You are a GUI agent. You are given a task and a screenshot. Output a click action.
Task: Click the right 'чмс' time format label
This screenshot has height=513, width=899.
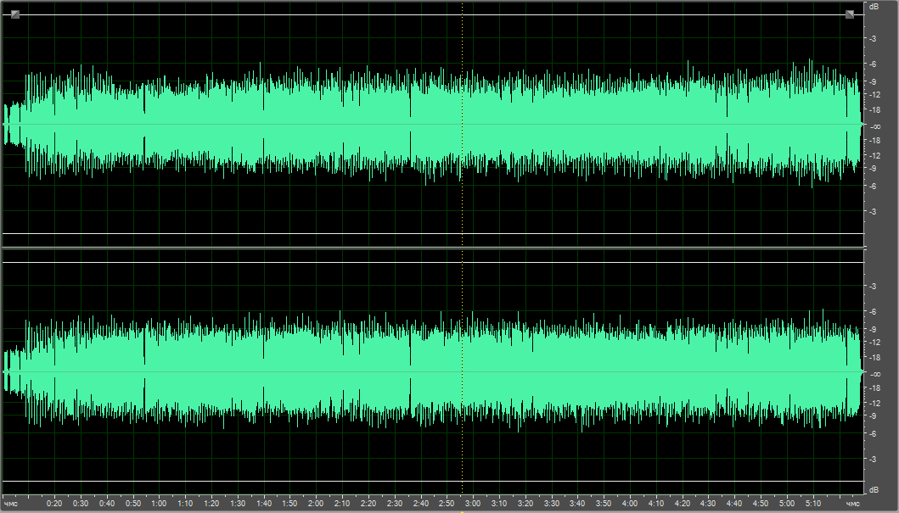pyautogui.click(x=851, y=503)
